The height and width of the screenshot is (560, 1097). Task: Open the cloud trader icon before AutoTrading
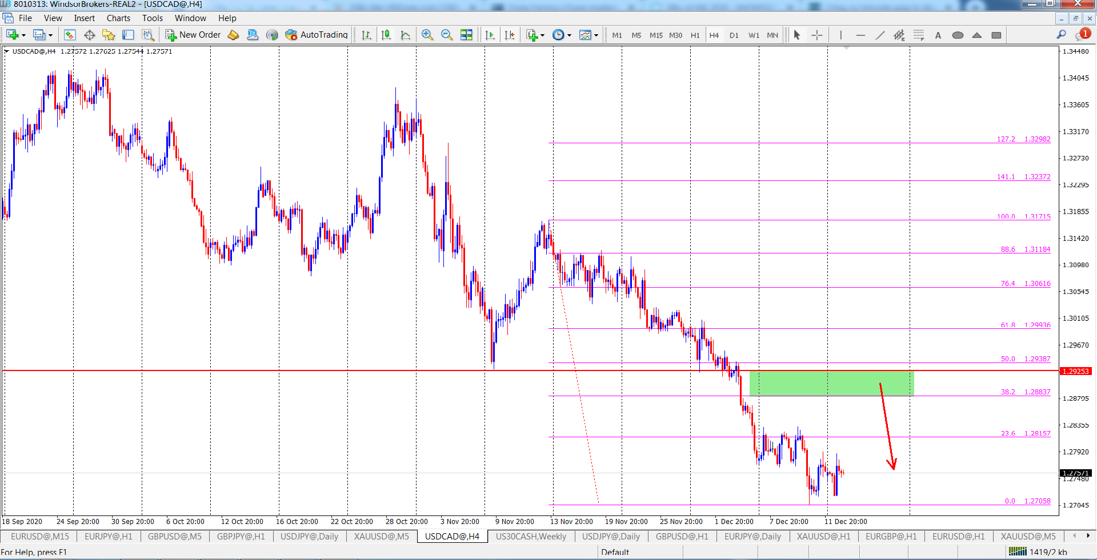pos(253,35)
